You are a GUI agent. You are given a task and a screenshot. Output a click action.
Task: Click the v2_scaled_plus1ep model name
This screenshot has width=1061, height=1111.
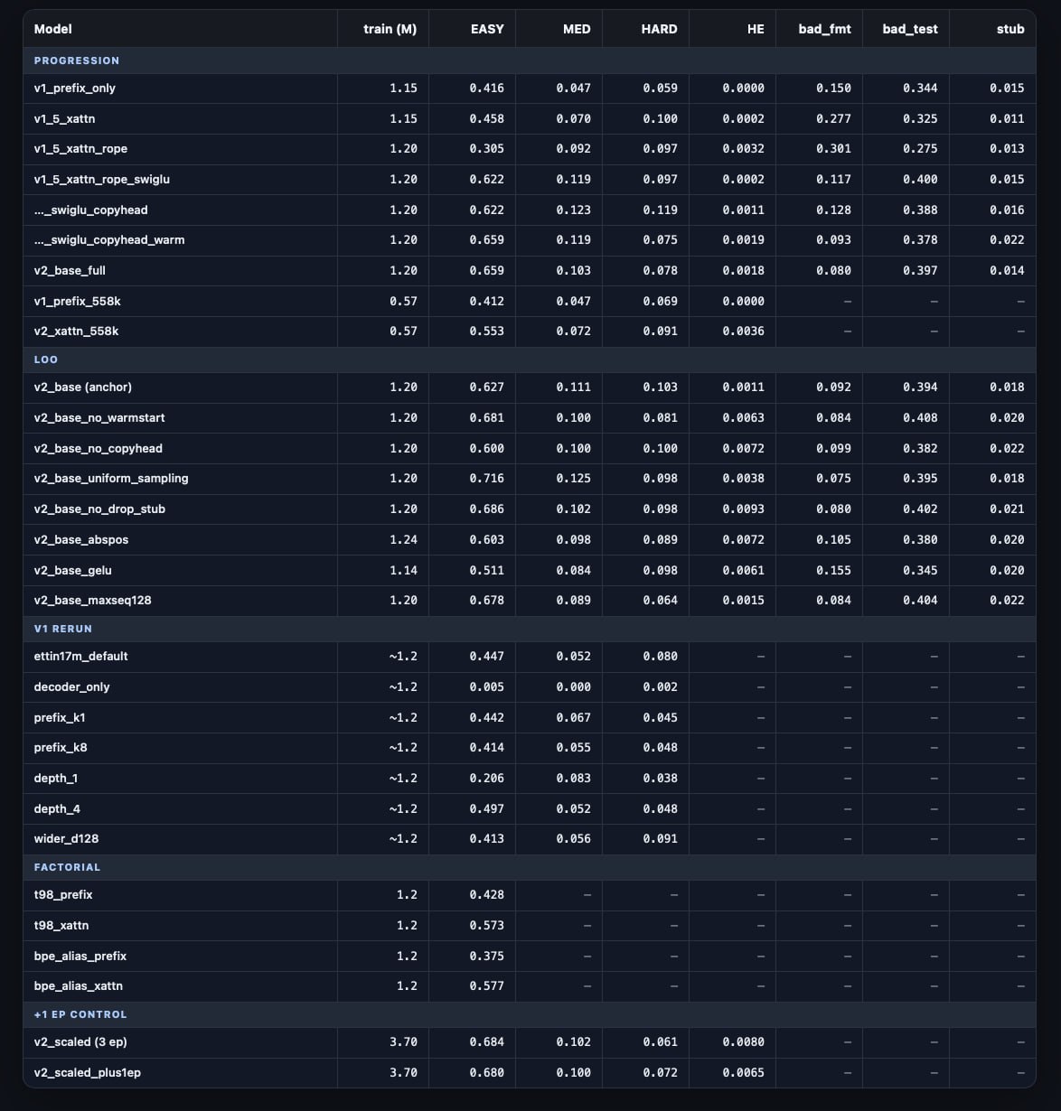(x=88, y=1073)
